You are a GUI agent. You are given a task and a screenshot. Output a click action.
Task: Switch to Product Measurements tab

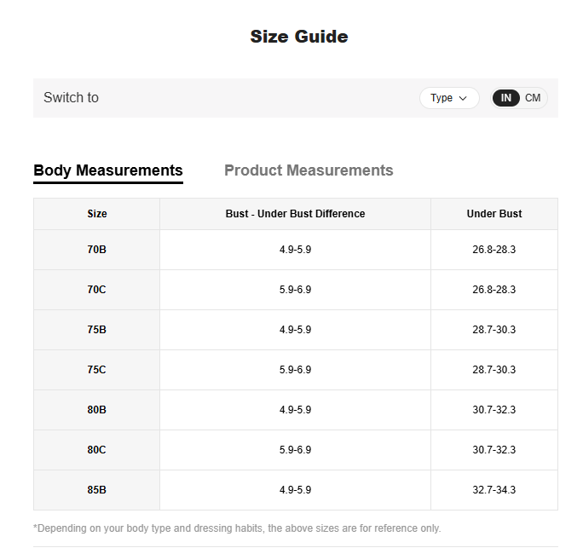click(309, 170)
